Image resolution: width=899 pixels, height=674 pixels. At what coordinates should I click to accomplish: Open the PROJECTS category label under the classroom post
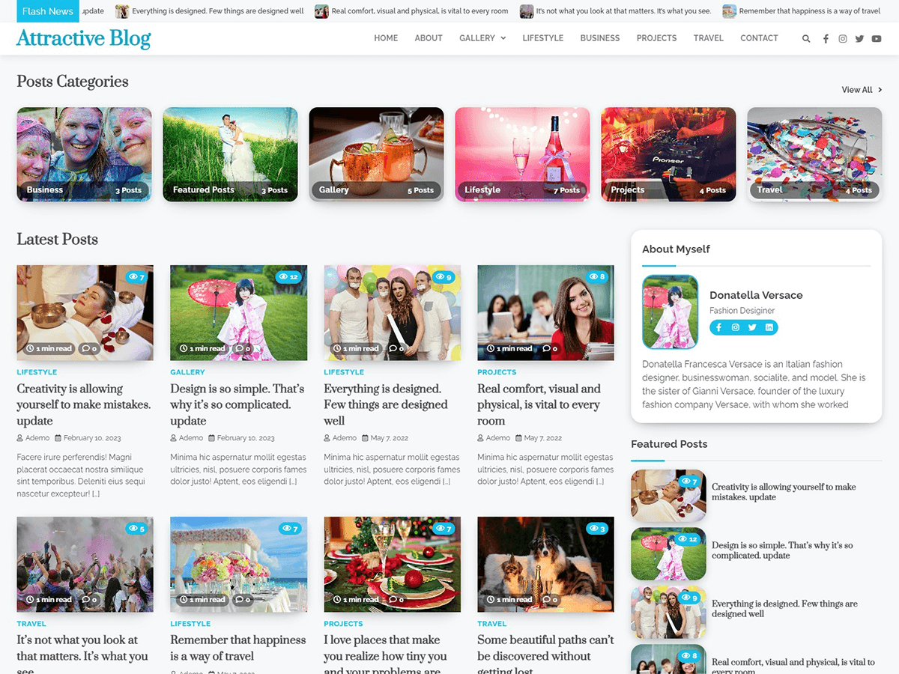tap(496, 371)
